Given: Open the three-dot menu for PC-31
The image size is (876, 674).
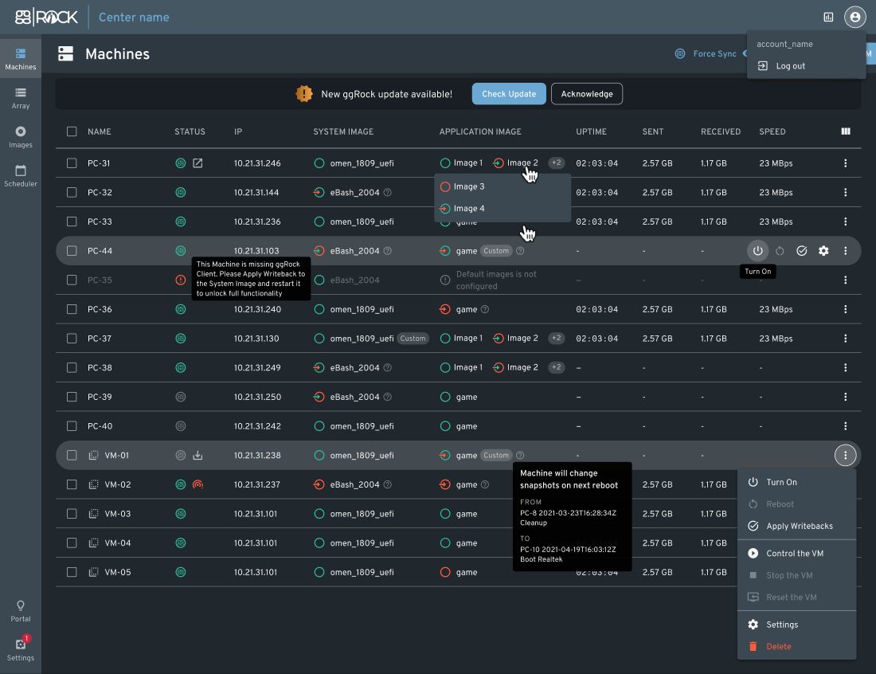Looking at the screenshot, I should point(845,163).
